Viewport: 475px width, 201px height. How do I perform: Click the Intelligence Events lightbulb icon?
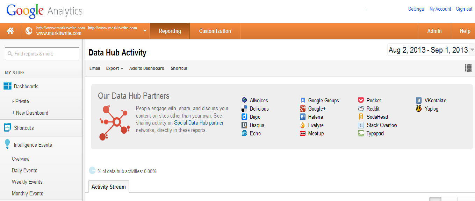[7, 144]
